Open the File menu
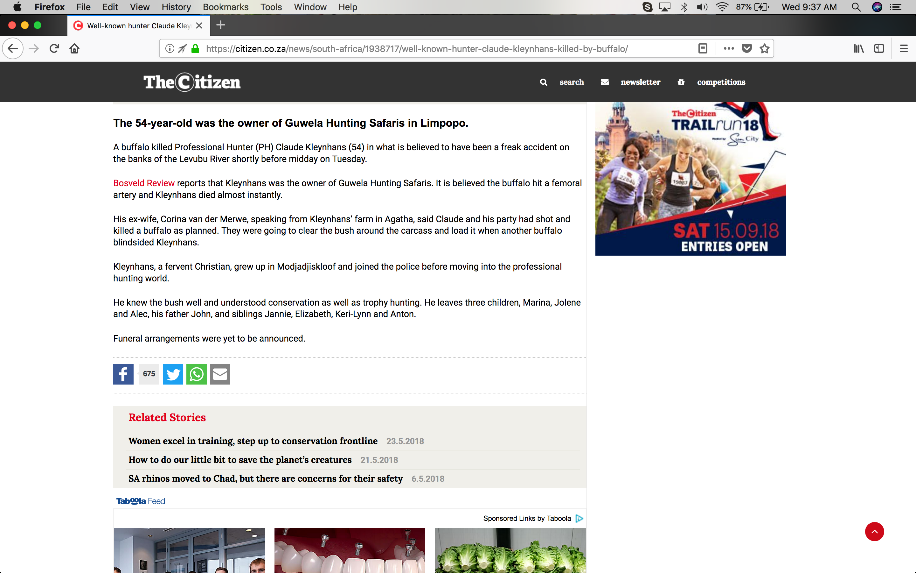This screenshot has height=573, width=916. tap(83, 7)
